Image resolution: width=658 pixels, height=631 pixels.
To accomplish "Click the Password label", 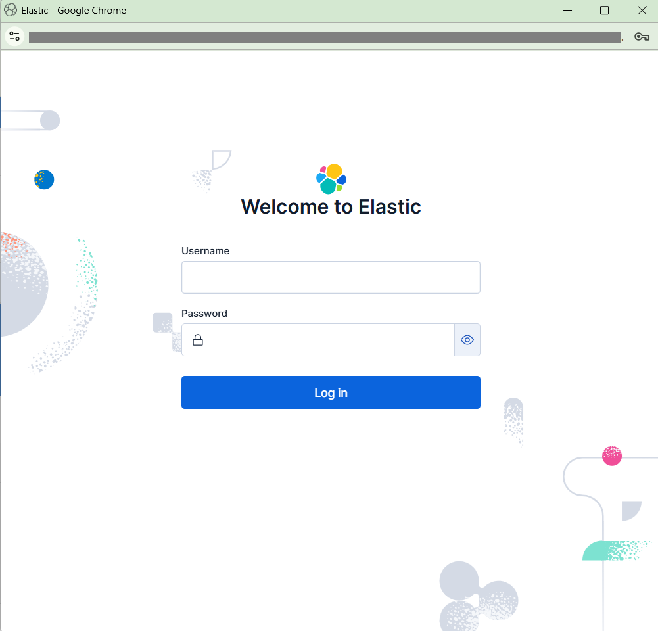I will (204, 314).
